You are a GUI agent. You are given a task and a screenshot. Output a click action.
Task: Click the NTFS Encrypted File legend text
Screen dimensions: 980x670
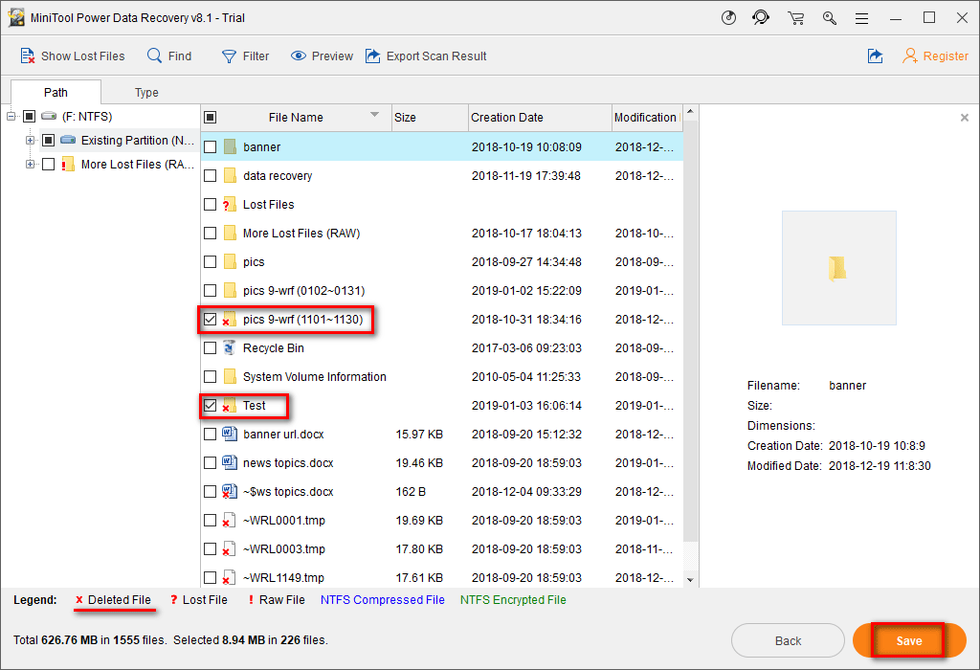click(513, 600)
